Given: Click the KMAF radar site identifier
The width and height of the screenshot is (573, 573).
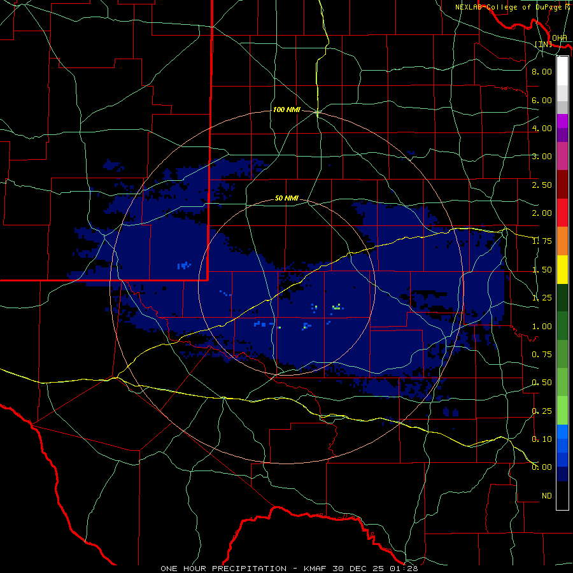Looking at the screenshot, I should click(316, 569).
